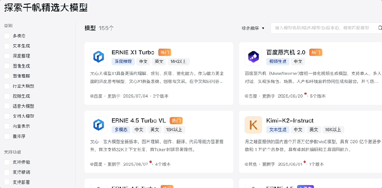
Task: Enable the 支持精调 filter checkbox
Action: click(x=7, y=172)
